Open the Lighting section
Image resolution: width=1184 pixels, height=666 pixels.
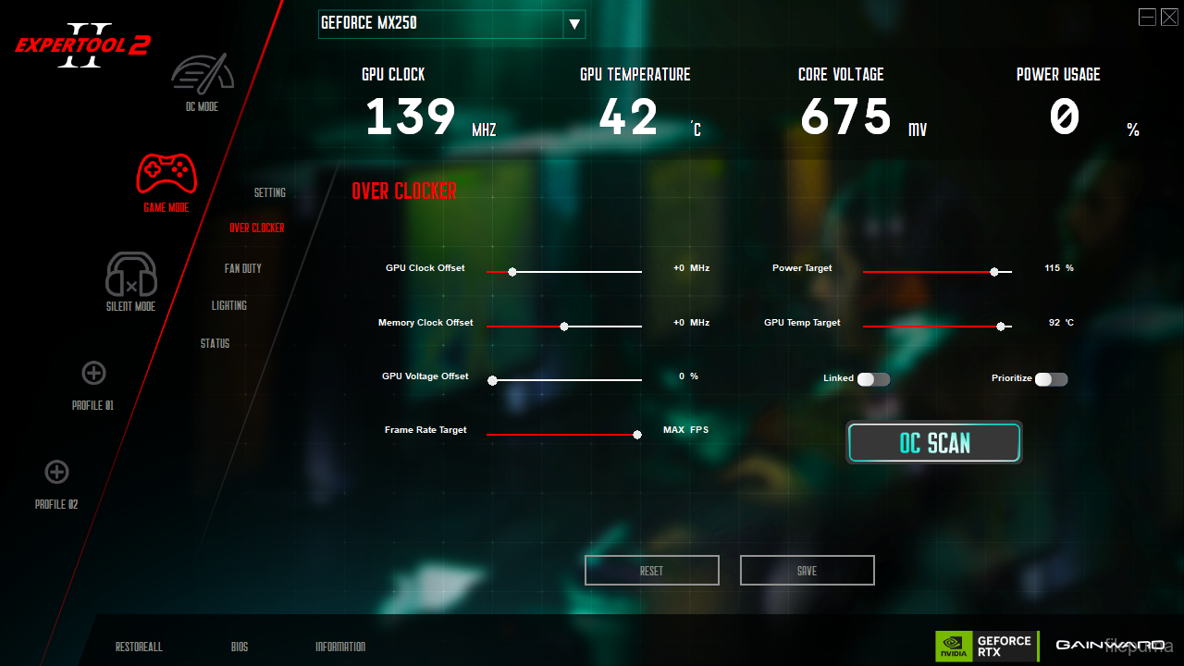229,306
